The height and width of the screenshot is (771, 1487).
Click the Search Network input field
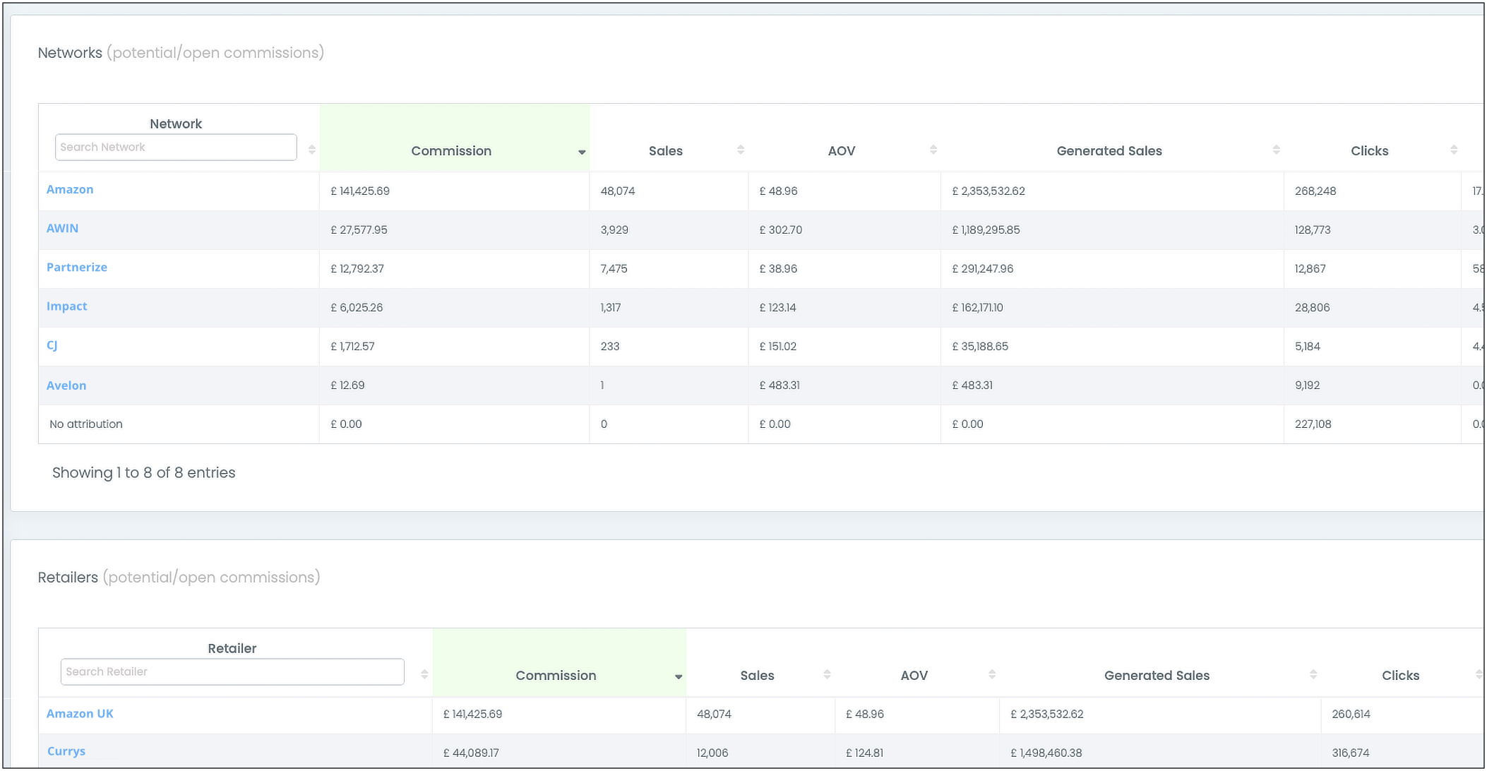(x=175, y=147)
